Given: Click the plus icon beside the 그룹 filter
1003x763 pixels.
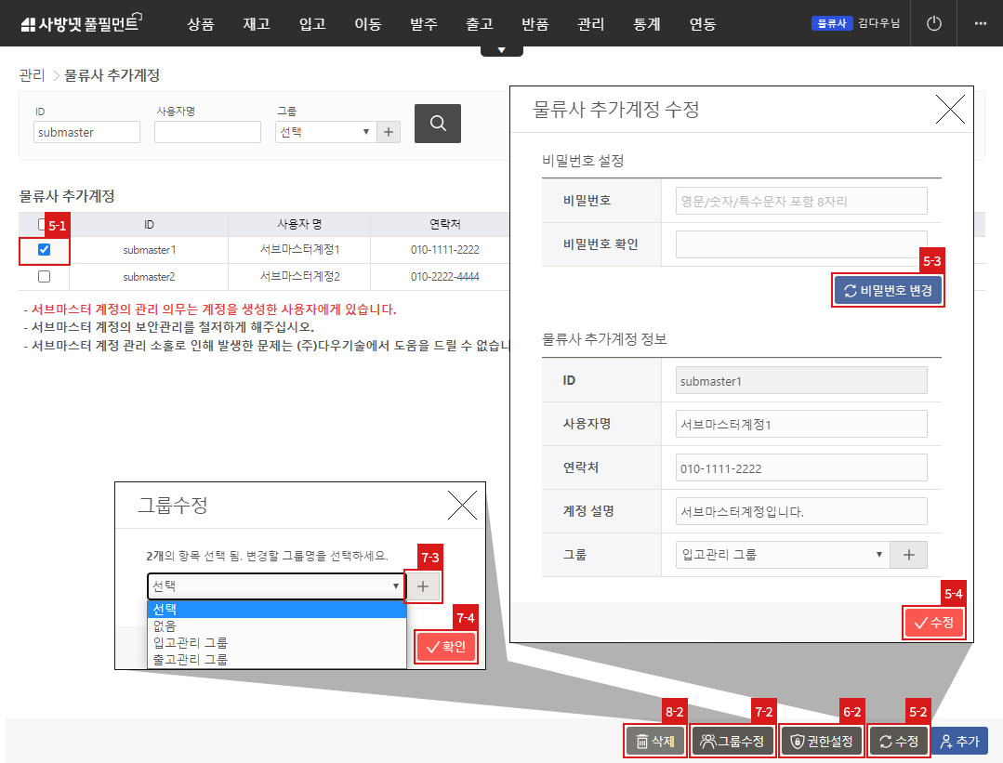Looking at the screenshot, I should pyautogui.click(x=388, y=131).
